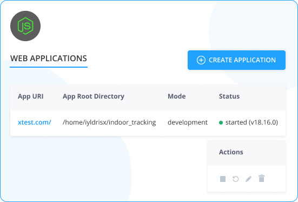
Task: Click the App URI column header
Action: click(x=31, y=96)
